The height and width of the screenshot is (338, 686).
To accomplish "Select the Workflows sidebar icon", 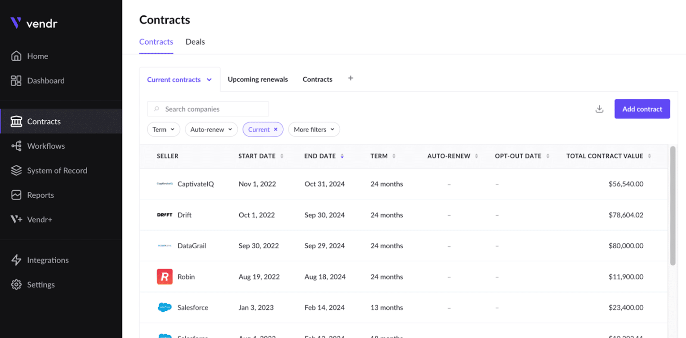I will coord(16,146).
